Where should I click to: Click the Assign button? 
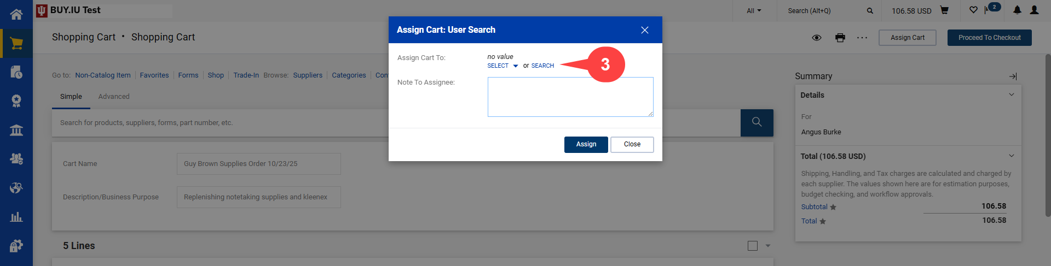tap(586, 144)
